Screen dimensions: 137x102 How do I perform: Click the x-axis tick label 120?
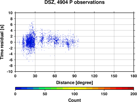[94, 76]
